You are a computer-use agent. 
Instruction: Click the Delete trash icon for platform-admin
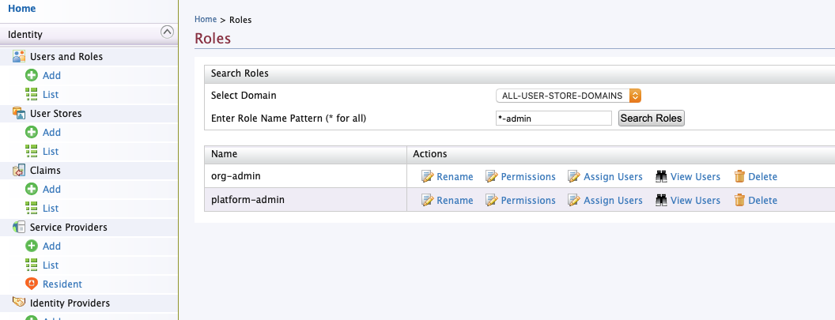(x=739, y=200)
